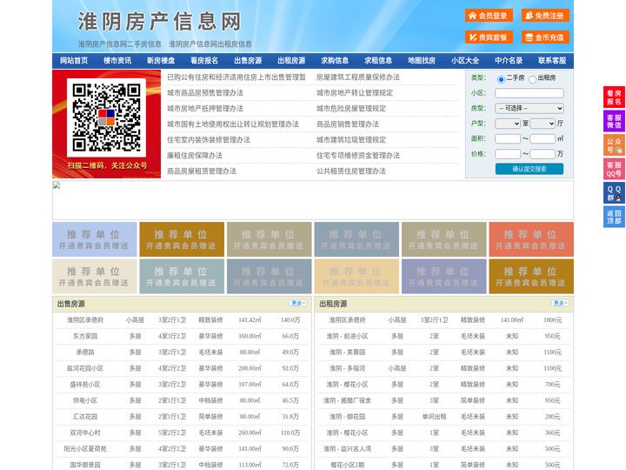The width and height of the screenshot is (626, 470).
Task: Select the 二手房 radio button
Action: 501,79
